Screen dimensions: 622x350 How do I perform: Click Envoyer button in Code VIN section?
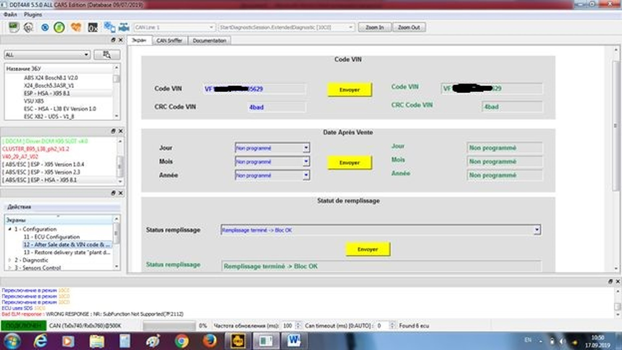pyautogui.click(x=349, y=90)
